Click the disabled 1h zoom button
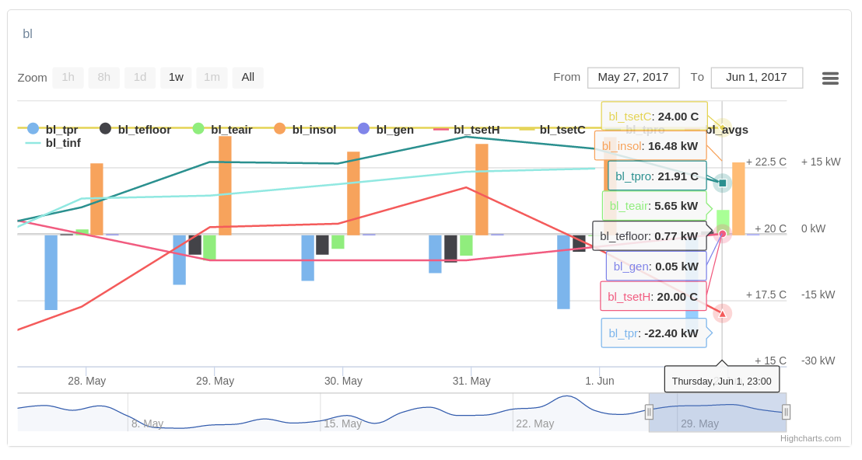This screenshot has width=862, height=460. [x=68, y=77]
